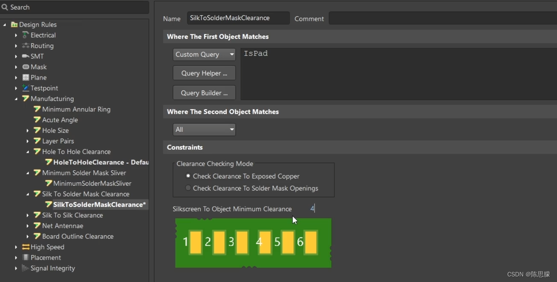Expand the Placement rules category
The image size is (557, 282).
16,258
